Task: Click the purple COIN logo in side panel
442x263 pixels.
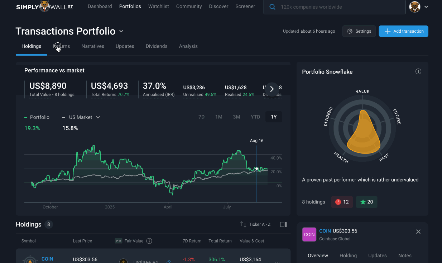Action: coord(309,234)
